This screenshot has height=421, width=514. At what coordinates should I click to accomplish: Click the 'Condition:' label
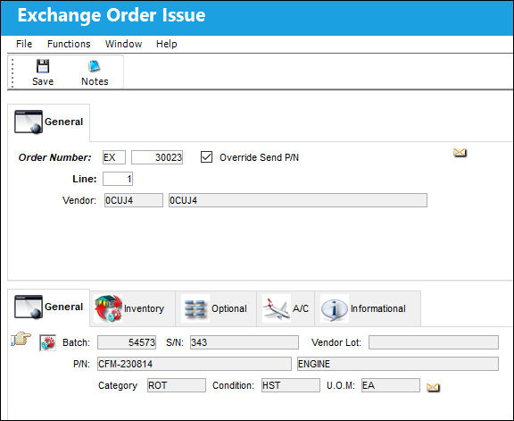pyautogui.click(x=233, y=385)
